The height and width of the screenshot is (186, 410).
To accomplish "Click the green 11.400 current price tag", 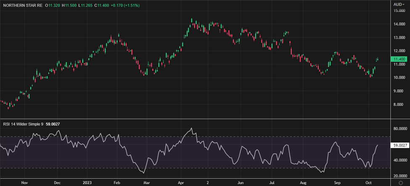I will click(399, 60).
